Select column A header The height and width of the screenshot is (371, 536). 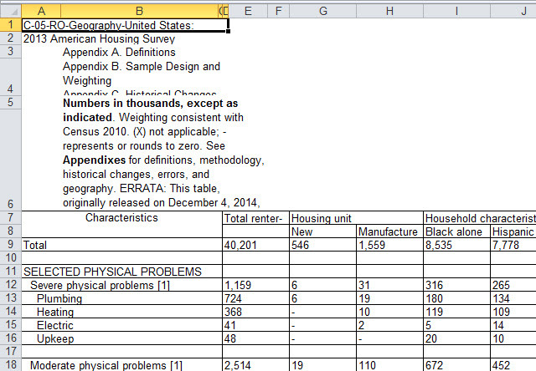41,11
